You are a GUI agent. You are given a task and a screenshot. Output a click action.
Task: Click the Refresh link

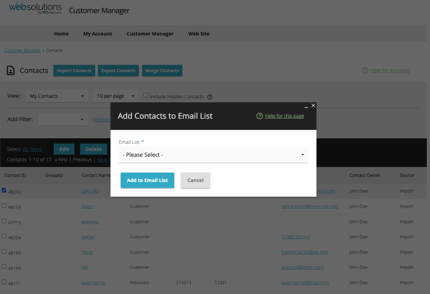point(101,120)
